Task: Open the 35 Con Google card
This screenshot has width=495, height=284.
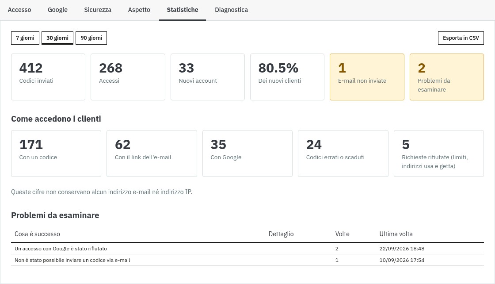Action: pyautogui.click(x=247, y=154)
